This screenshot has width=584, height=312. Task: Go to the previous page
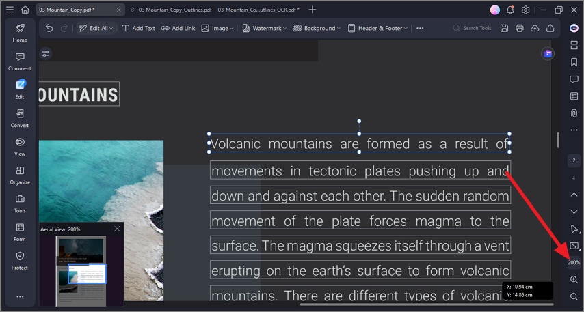coord(574,195)
